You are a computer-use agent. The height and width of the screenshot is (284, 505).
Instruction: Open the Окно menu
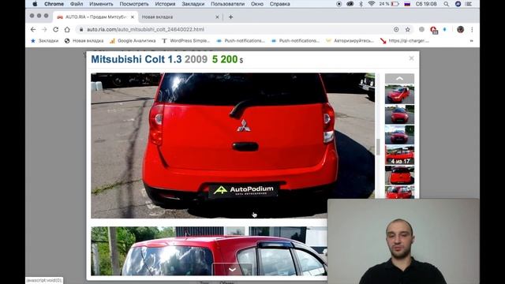(257, 4)
